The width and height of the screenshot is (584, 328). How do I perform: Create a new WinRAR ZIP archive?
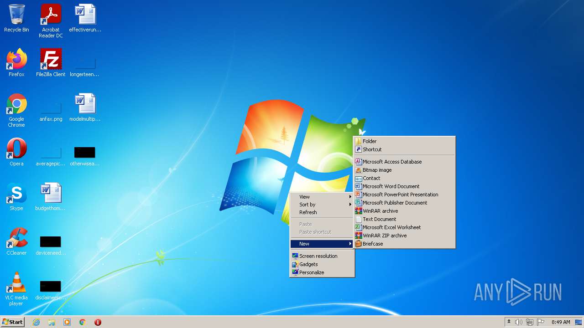[x=404, y=236]
